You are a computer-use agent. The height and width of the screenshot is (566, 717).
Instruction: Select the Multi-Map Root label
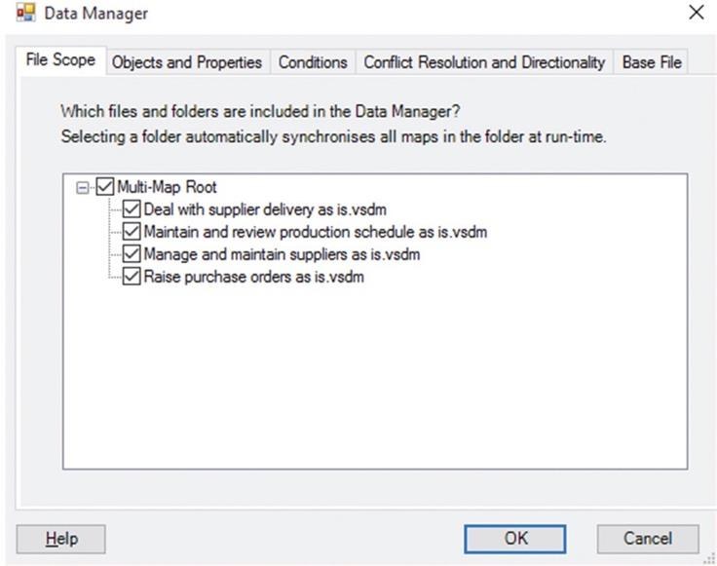pyautogui.click(x=167, y=187)
